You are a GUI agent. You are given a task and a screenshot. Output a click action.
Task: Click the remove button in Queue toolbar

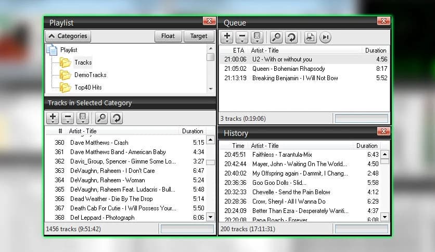coord(242,37)
